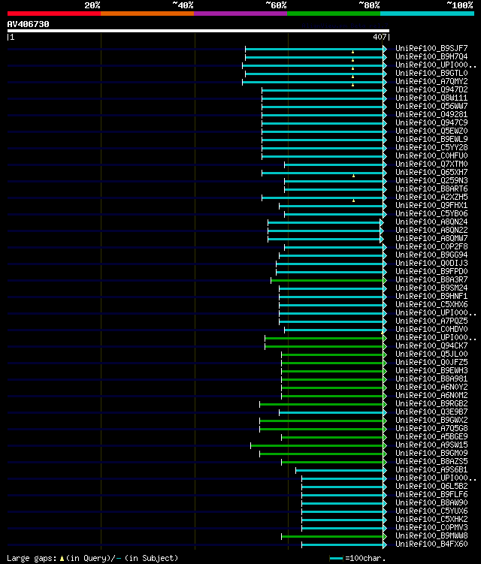Select the UniRef100_B9SM24 label
Viewport: 481px width, 564px height.
click(431, 288)
